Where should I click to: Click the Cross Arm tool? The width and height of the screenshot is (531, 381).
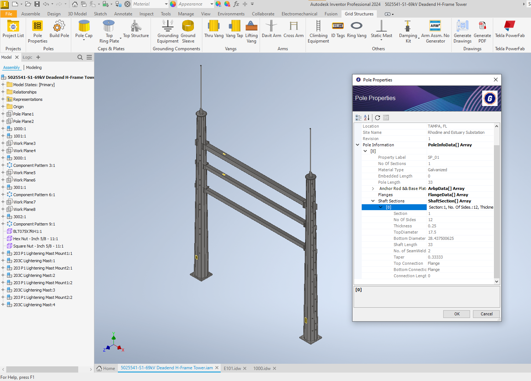[x=293, y=31]
